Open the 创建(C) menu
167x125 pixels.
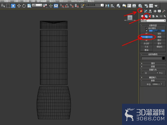pyautogui.click(x=17, y=1)
